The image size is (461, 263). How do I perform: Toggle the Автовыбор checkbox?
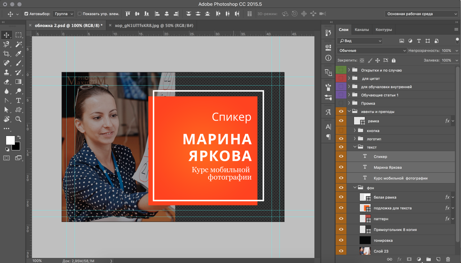(26, 14)
